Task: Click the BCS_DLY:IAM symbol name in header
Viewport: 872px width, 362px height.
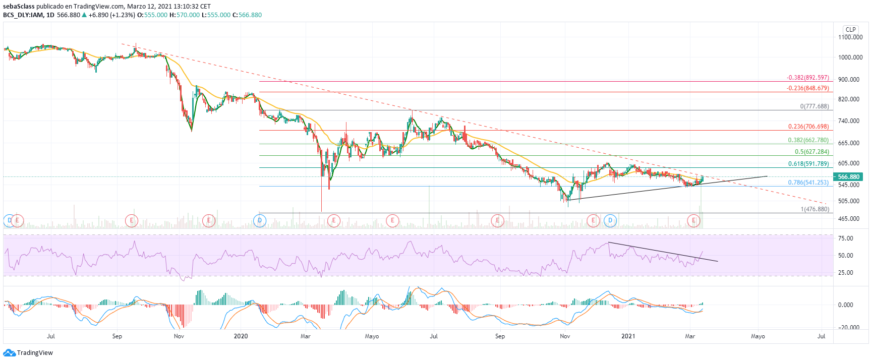Action: point(23,15)
